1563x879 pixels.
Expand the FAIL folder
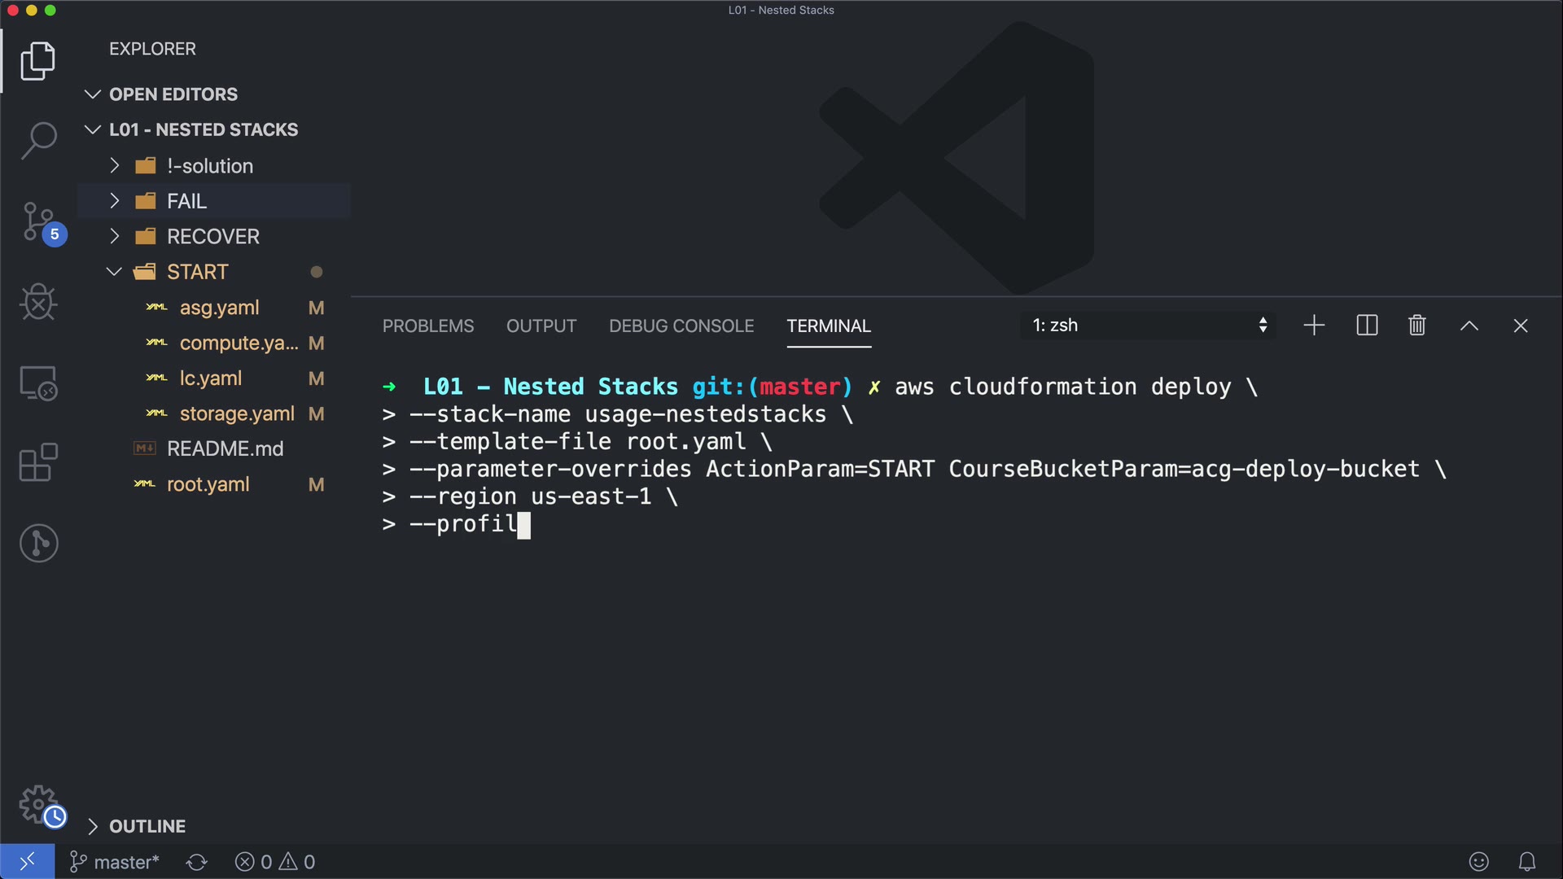point(186,201)
